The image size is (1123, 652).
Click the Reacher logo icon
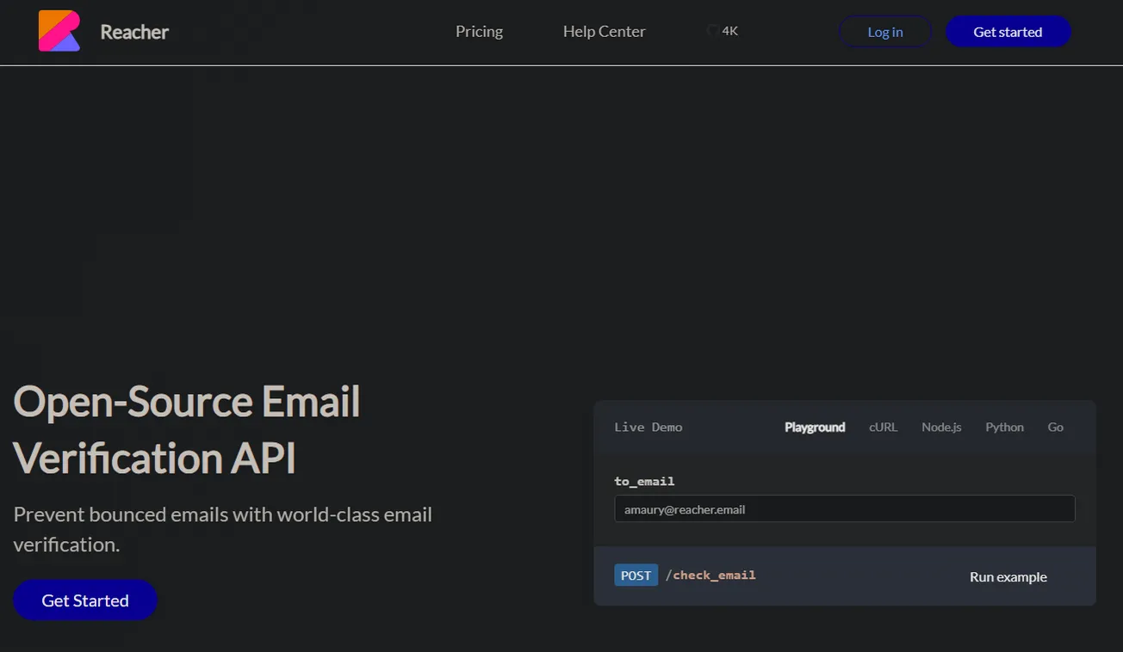(59, 31)
